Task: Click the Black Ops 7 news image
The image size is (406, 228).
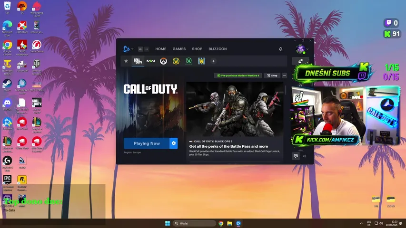Action: pyautogui.click(x=235, y=109)
